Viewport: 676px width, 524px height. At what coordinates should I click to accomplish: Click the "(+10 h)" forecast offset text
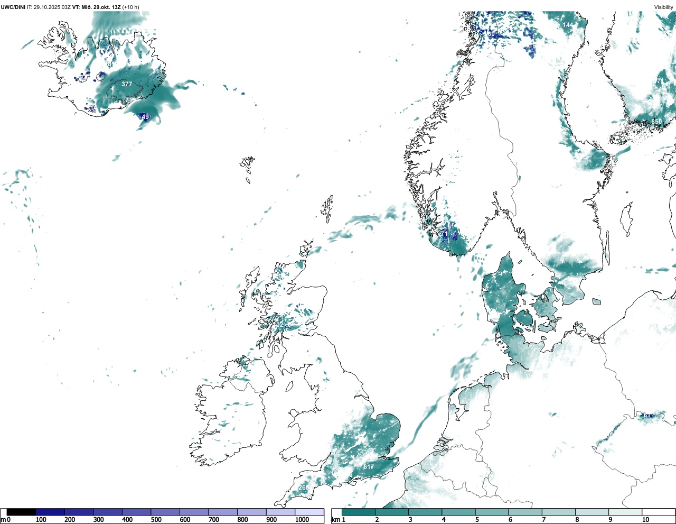(x=130, y=7)
